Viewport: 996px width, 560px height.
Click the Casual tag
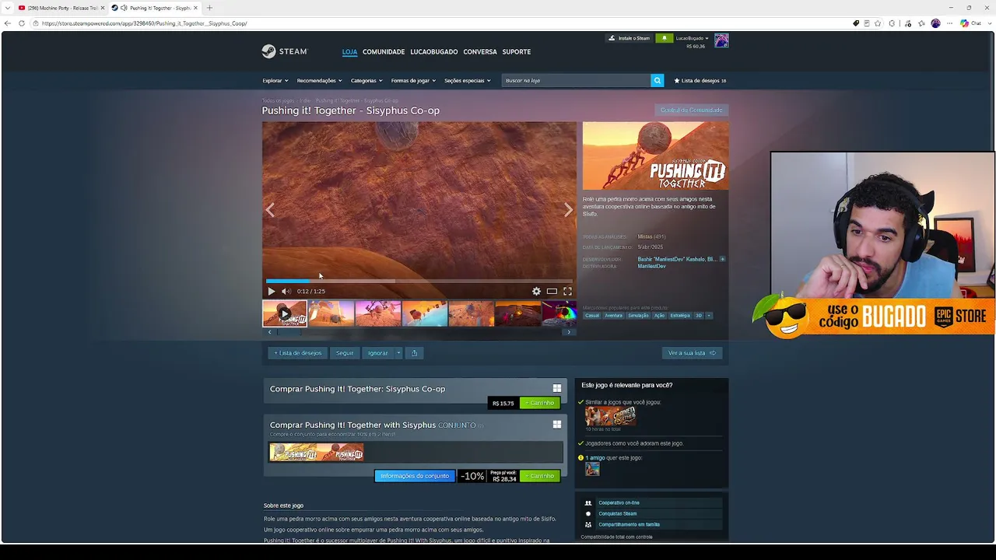point(592,316)
